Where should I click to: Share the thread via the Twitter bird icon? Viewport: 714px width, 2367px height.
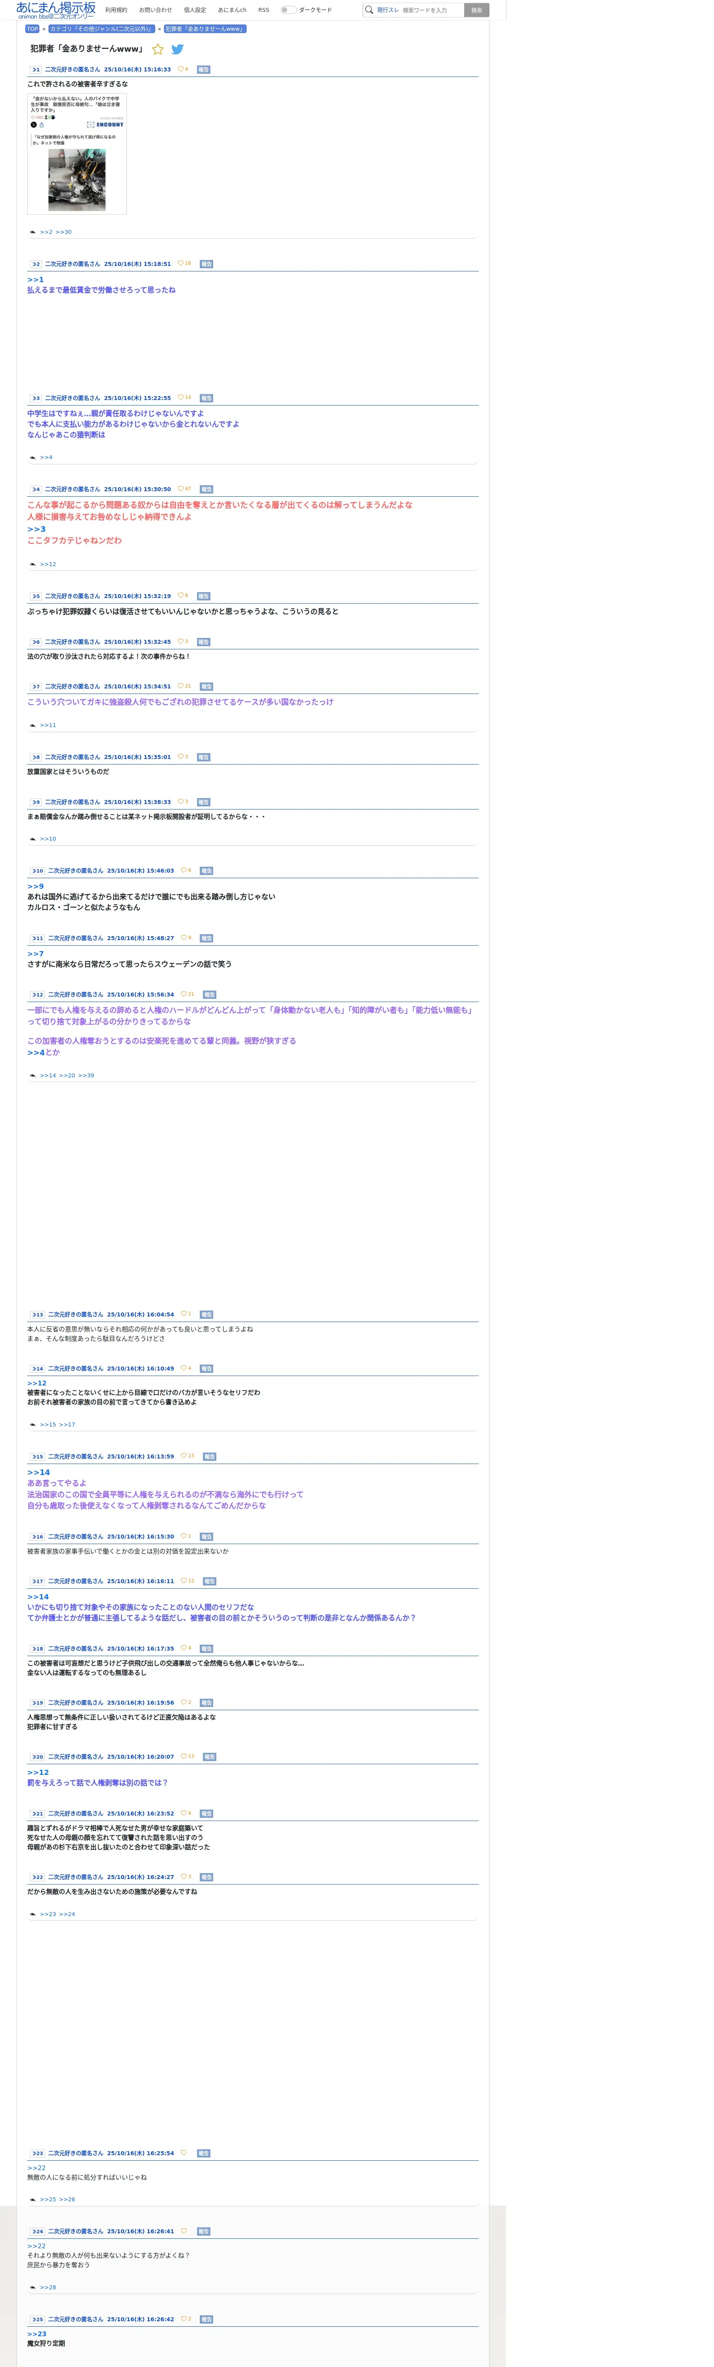(177, 50)
